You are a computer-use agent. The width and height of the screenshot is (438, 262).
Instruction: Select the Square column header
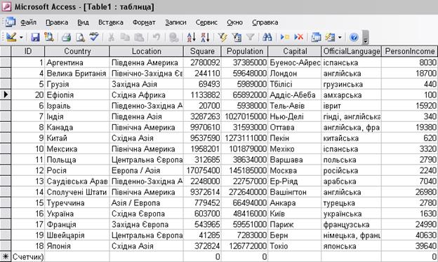(202, 51)
